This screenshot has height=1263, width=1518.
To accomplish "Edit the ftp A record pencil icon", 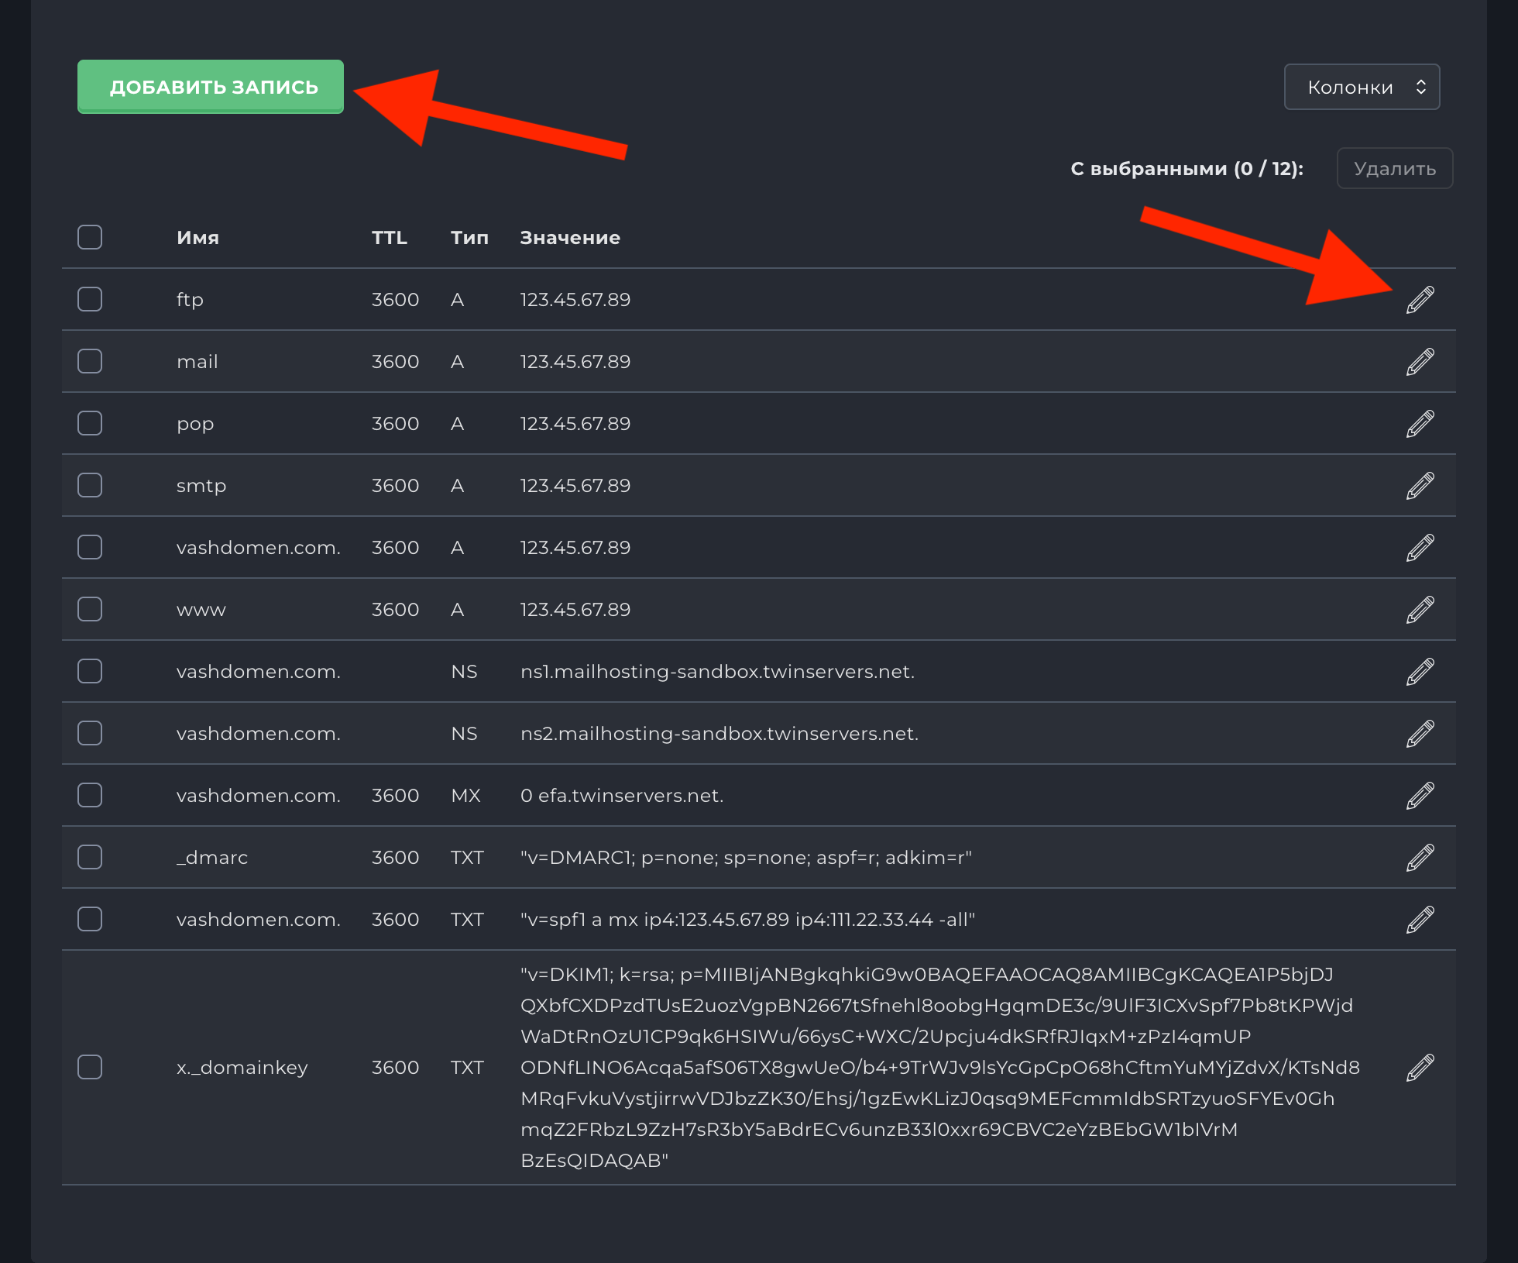I will click(x=1420, y=300).
